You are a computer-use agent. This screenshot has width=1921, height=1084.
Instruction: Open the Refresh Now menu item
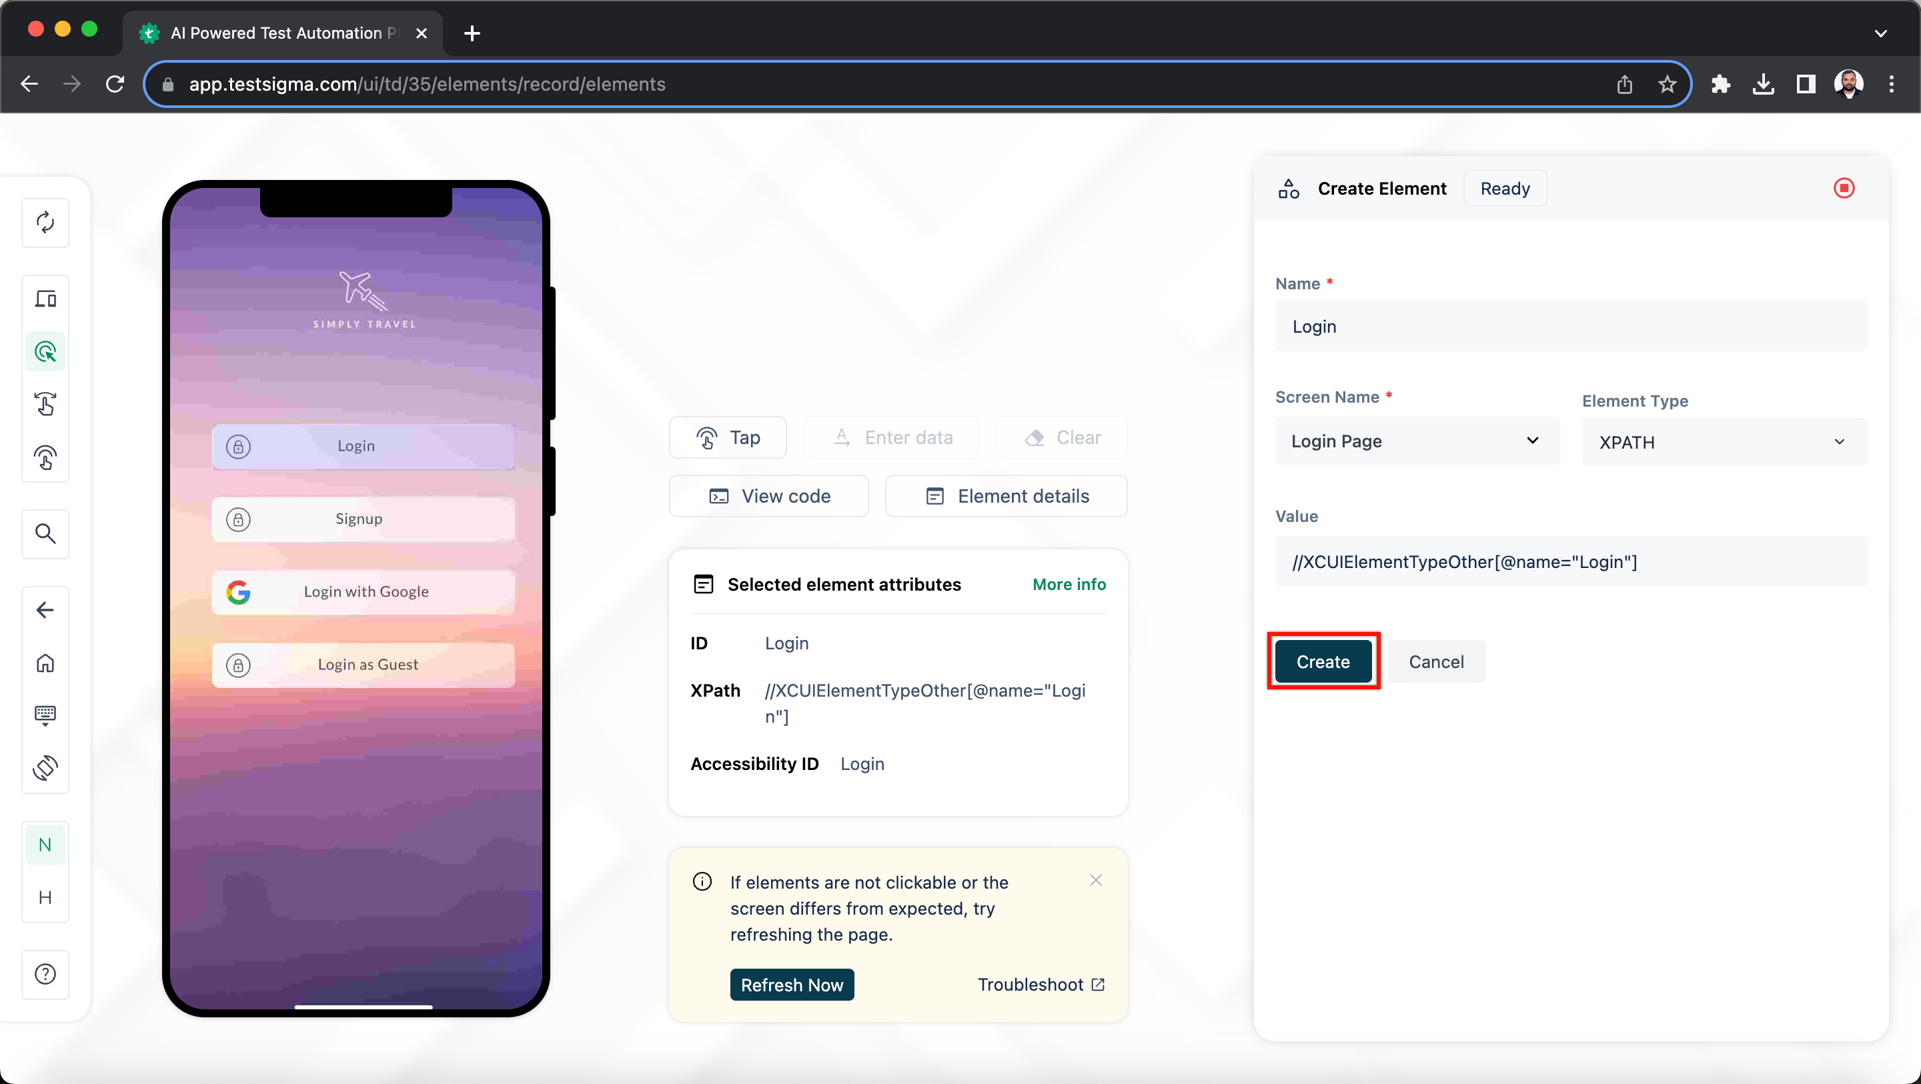pyautogui.click(x=793, y=984)
